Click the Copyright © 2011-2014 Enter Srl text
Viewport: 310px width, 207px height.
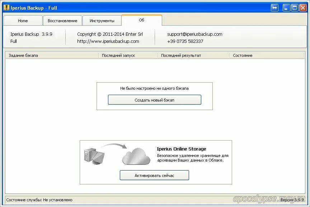click(110, 34)
